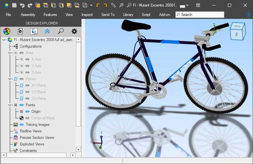Click the Redo arrow icon

(x=30, y=5)
